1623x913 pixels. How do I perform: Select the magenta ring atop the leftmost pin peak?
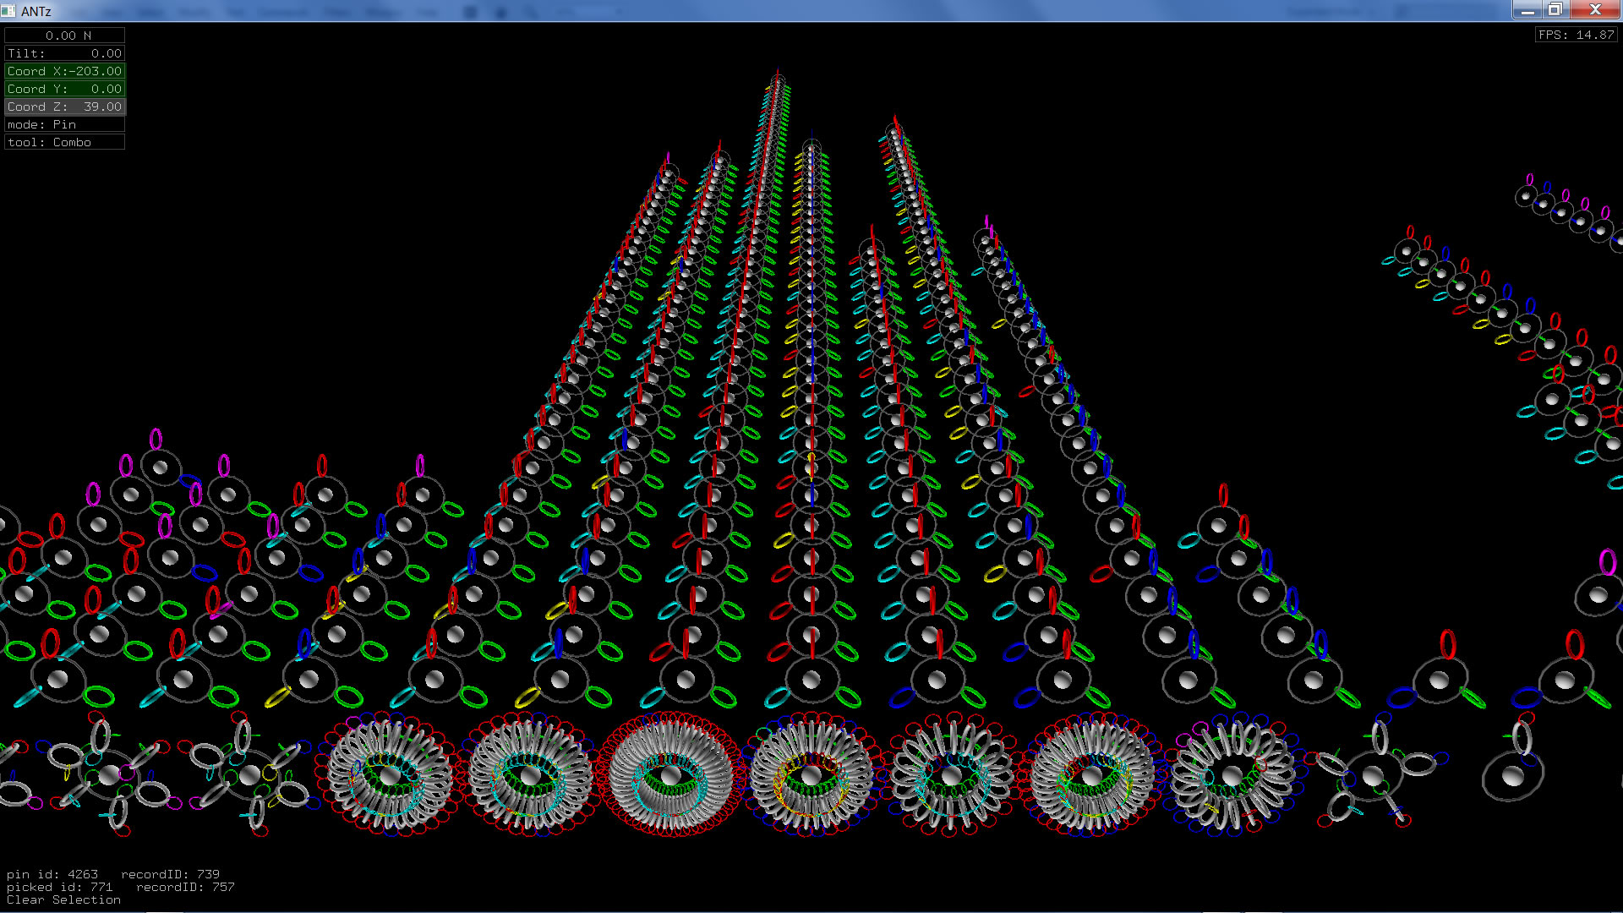[156, 439]
